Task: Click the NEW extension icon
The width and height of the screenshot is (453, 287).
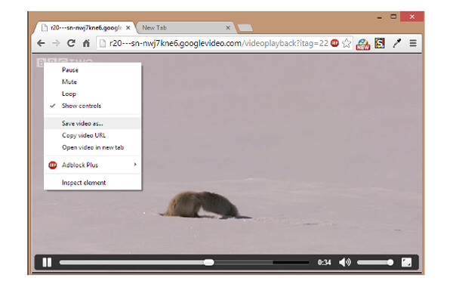Action: click(x=363, y=44)
